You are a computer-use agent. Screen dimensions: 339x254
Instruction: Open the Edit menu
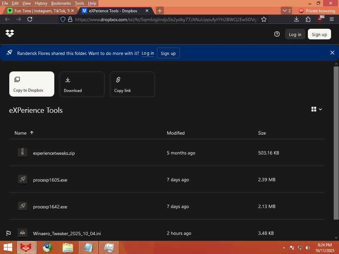(15, 3)
